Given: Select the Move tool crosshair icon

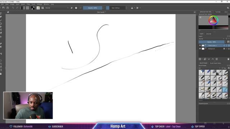Looking at the screenshot, I should [1, 37].
